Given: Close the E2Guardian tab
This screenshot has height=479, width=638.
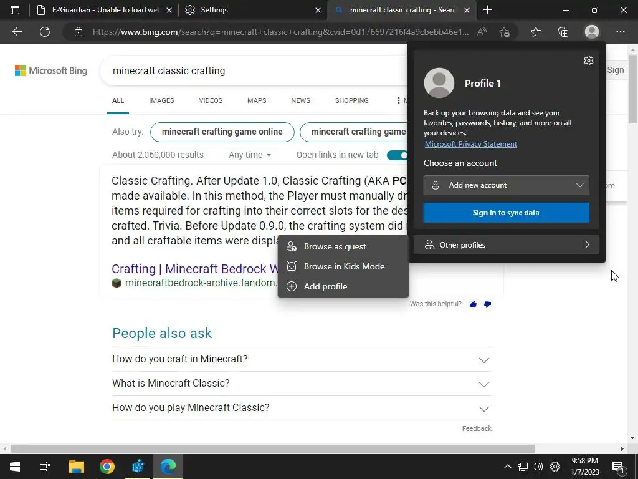Looking at the screenshot, I should click(x=169, y=10).
